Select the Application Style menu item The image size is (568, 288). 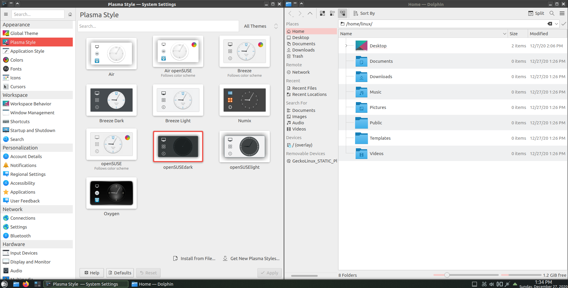(x=37, y=51)
